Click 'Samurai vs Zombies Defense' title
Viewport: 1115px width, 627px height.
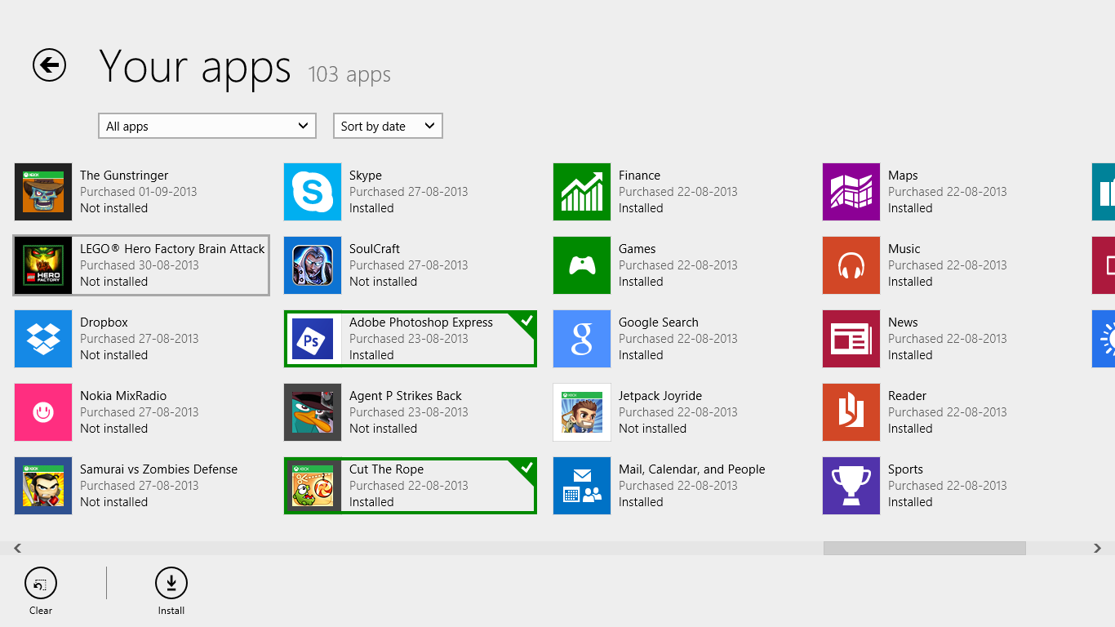(158, 469)
